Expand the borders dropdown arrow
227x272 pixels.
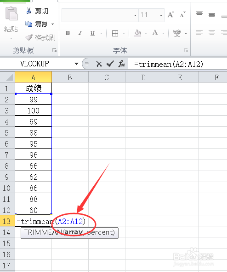pos(124,33)
